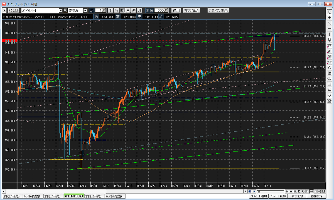
Task: Click the チャート削除 delete chart button
Action: click(278, 196)
